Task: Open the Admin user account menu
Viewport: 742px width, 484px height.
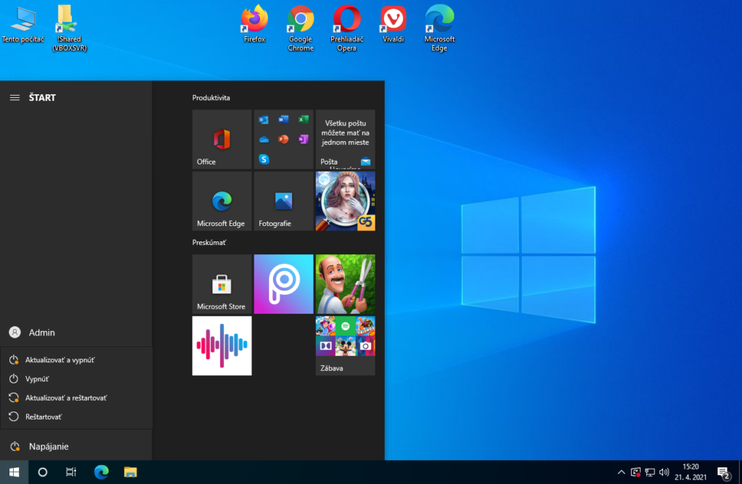Action: coord(41,333)
